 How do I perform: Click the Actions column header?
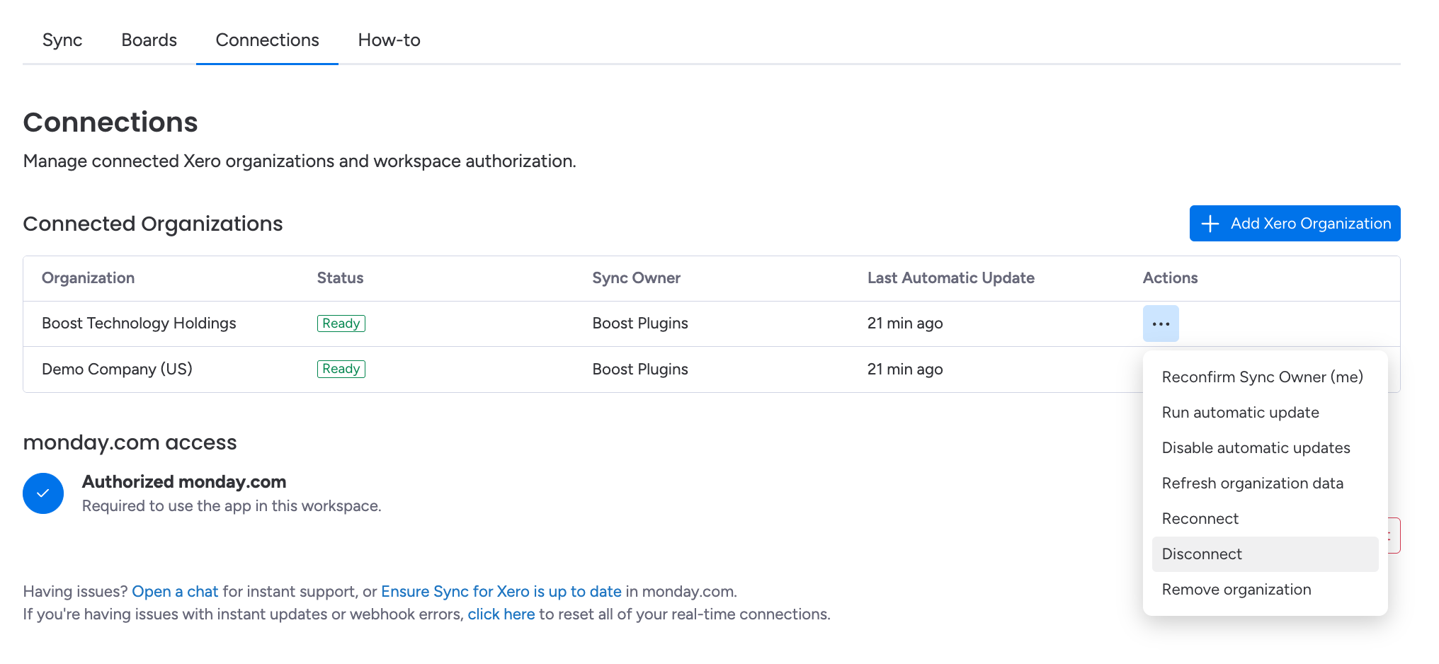1170,278
